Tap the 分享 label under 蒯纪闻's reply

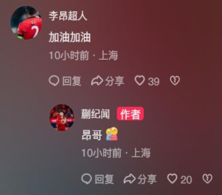(x=147, y=179)
